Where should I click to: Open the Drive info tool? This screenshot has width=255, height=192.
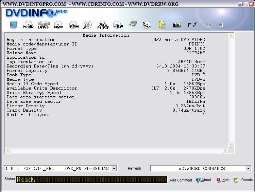coord(44,25)
